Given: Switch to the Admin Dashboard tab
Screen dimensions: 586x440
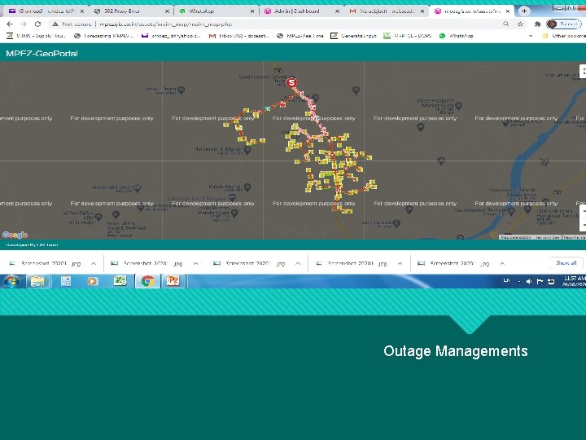Looking at the screenshot, I should [x=300, y=11].
